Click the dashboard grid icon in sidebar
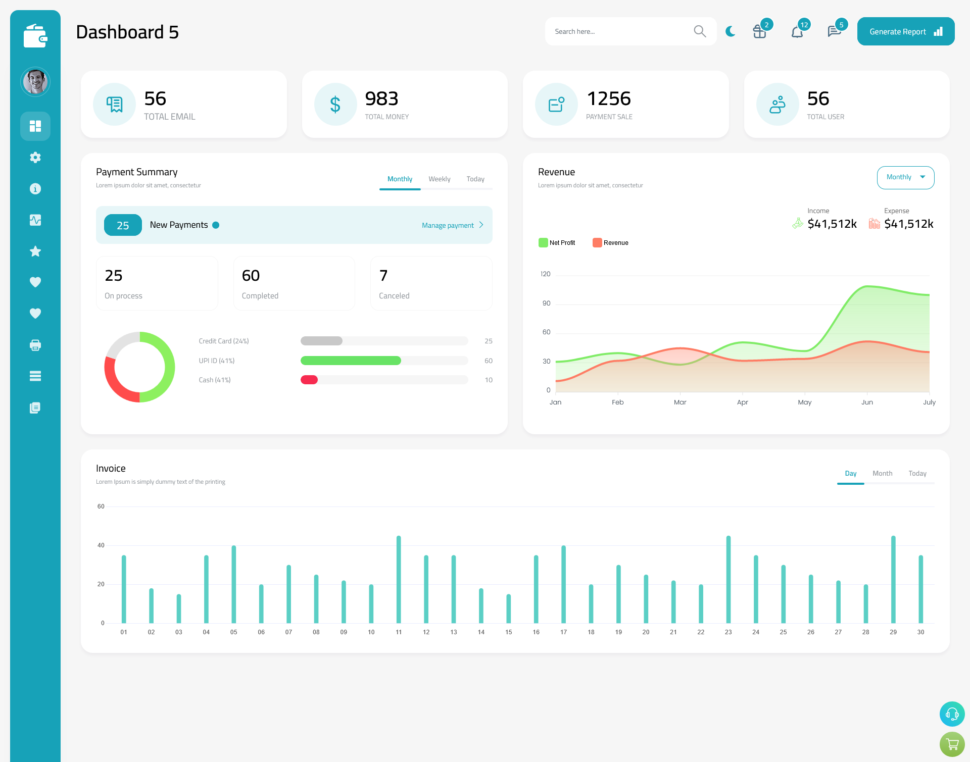Viewport: 970px width, 762px height. [x=35, y=125]
